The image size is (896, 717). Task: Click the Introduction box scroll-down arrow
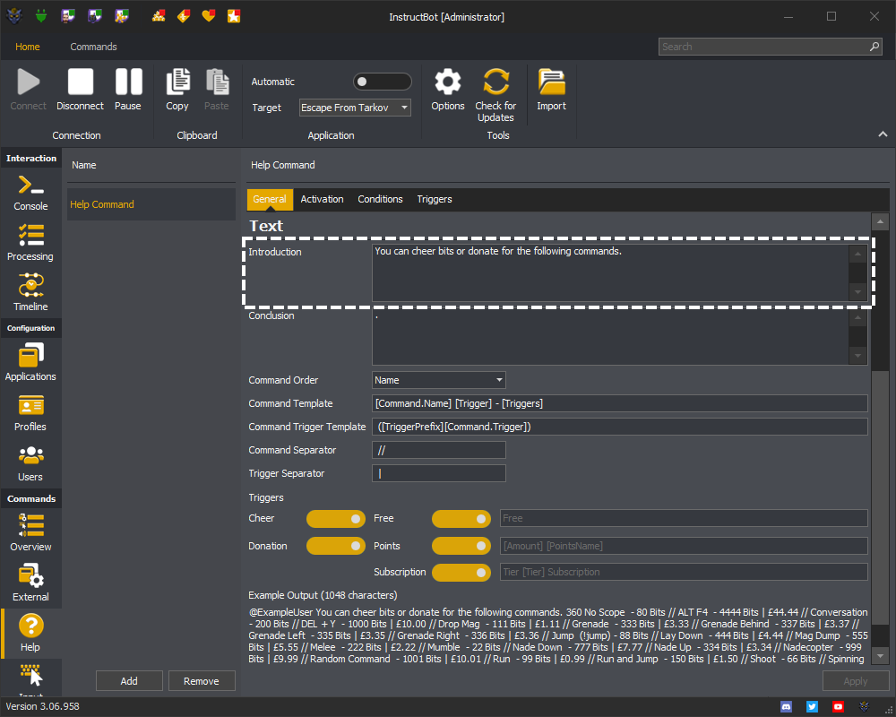[857, 292]
